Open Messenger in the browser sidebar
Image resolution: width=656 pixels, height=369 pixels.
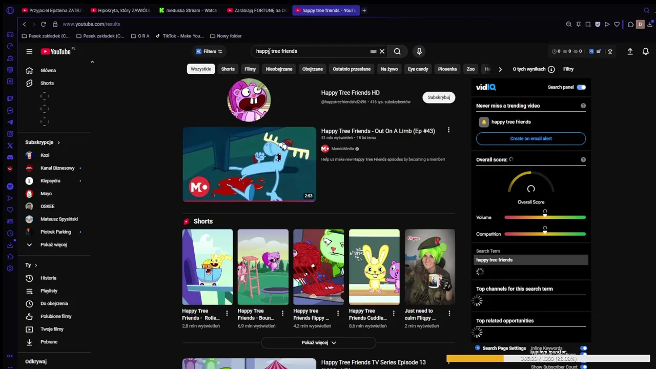[10, 110]
